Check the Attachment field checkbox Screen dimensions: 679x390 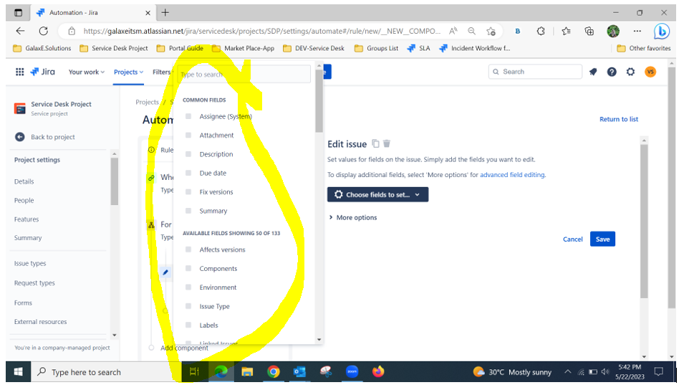tap(188, 135)
